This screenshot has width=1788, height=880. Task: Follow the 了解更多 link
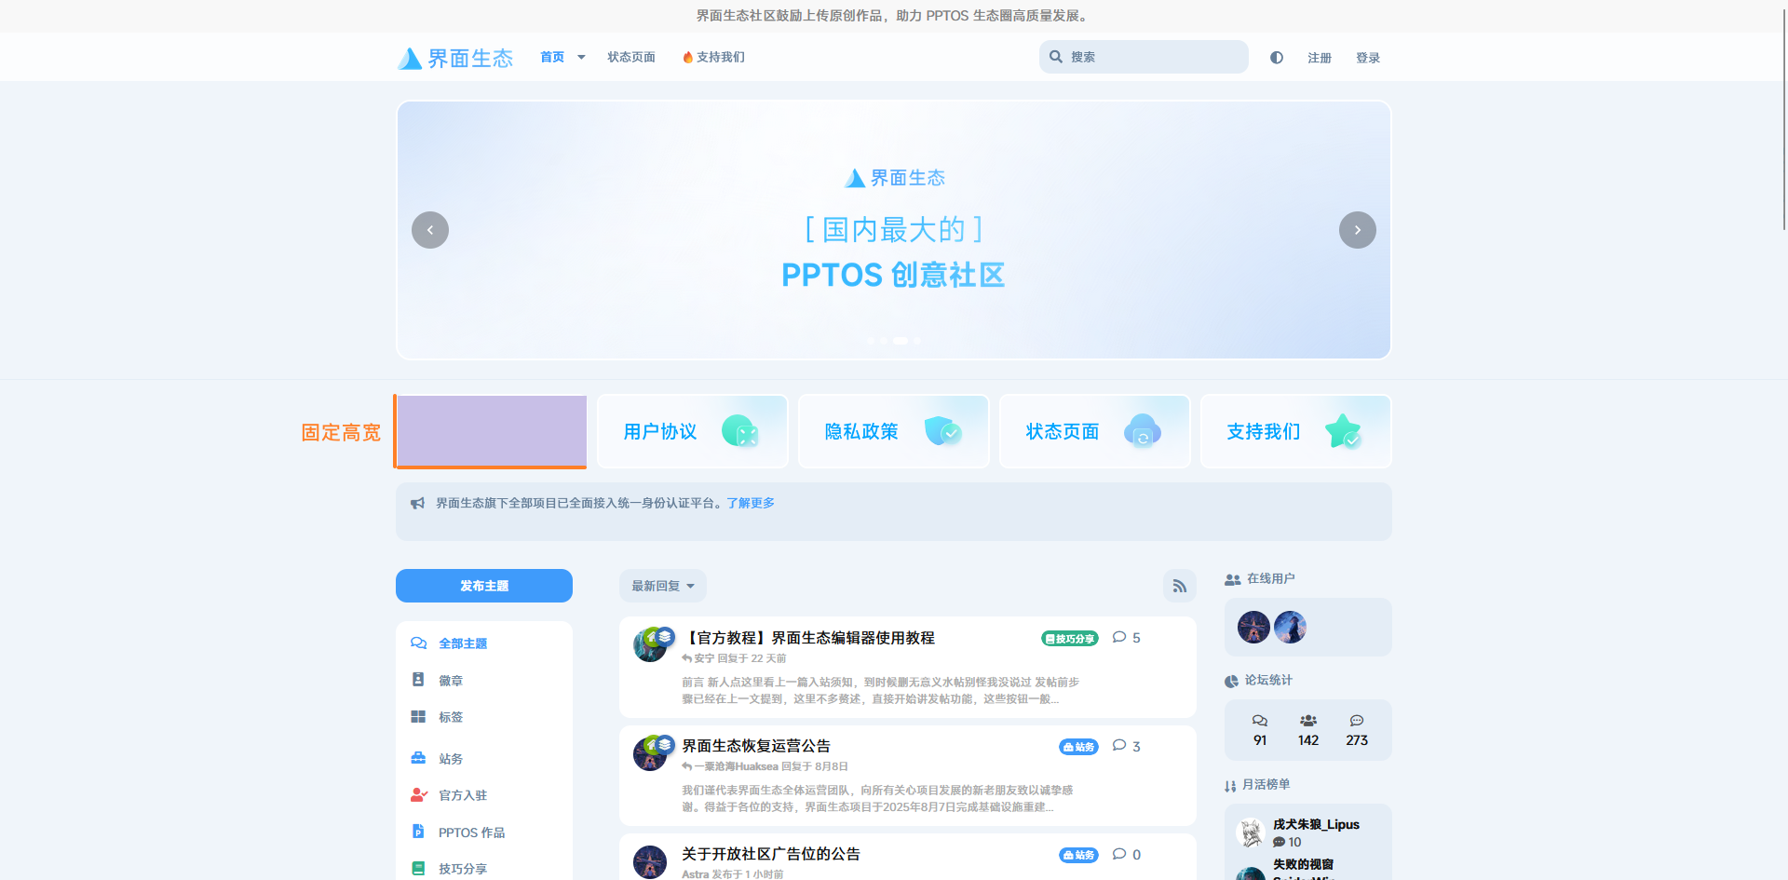tap(750, 503)
